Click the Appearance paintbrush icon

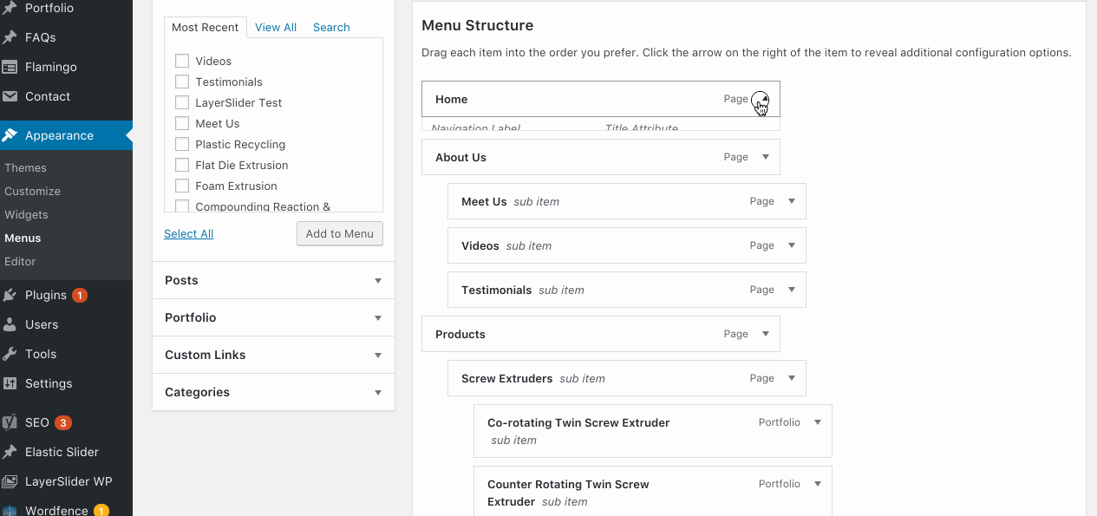point(10,135)
